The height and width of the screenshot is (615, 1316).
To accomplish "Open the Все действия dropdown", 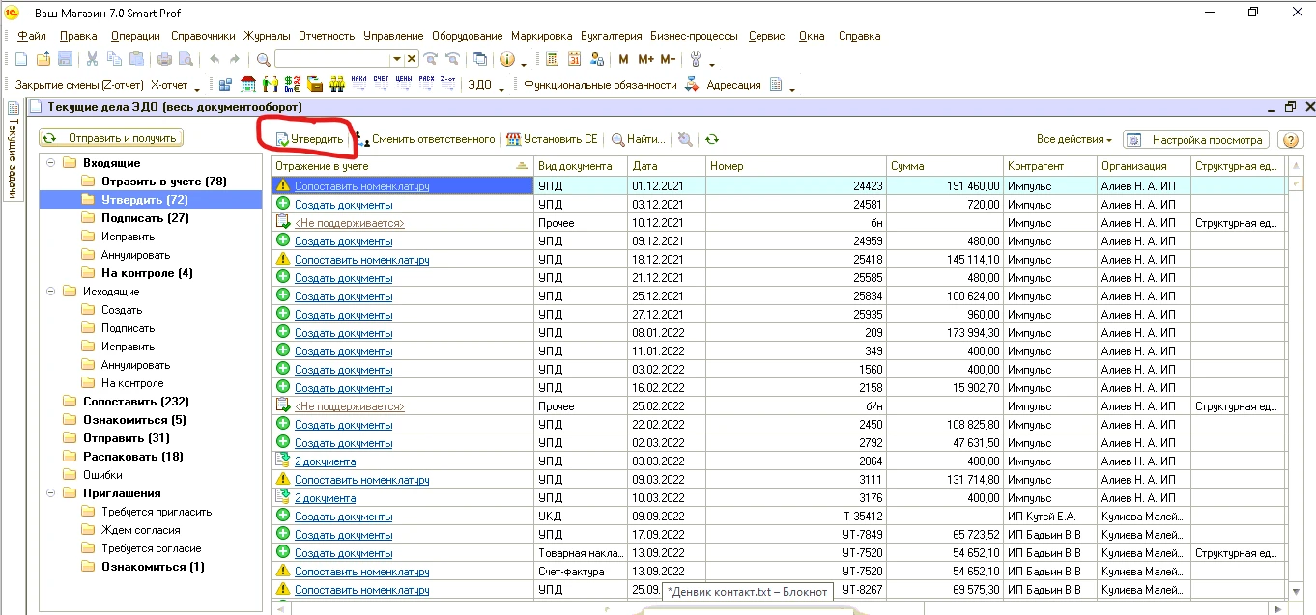I will tap(1073, 140).
